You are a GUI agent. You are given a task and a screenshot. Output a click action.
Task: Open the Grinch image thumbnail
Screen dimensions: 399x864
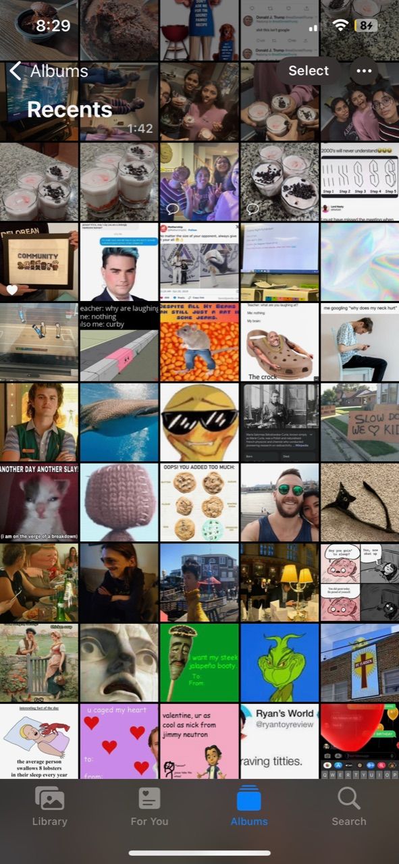[280, 662]
